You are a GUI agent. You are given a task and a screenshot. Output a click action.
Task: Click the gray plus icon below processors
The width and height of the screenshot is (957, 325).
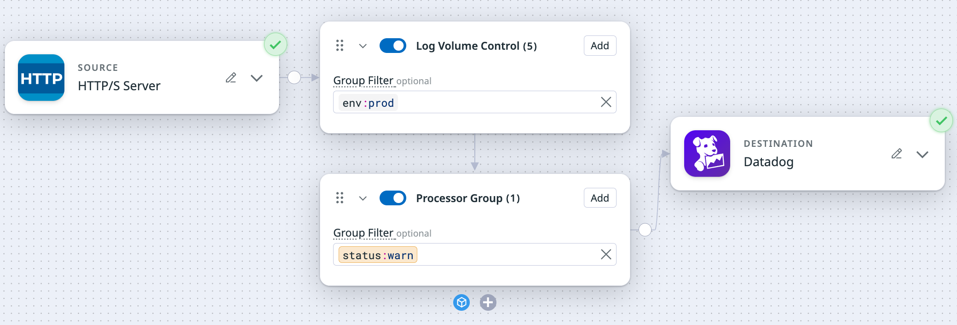point(488,302)
